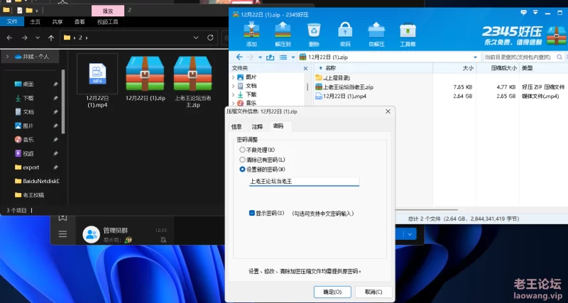Open export folder in Explorer sidebar
Screen dimensions: 568x303
(31, 167)
